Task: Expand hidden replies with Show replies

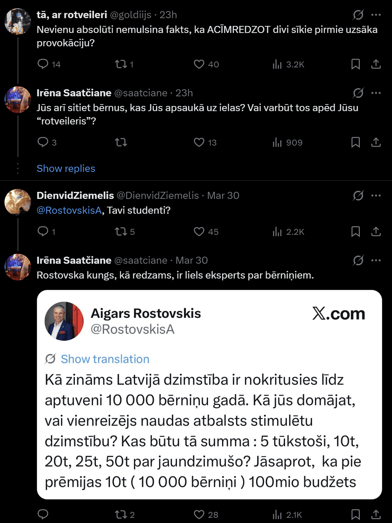Action: point(66,169)
